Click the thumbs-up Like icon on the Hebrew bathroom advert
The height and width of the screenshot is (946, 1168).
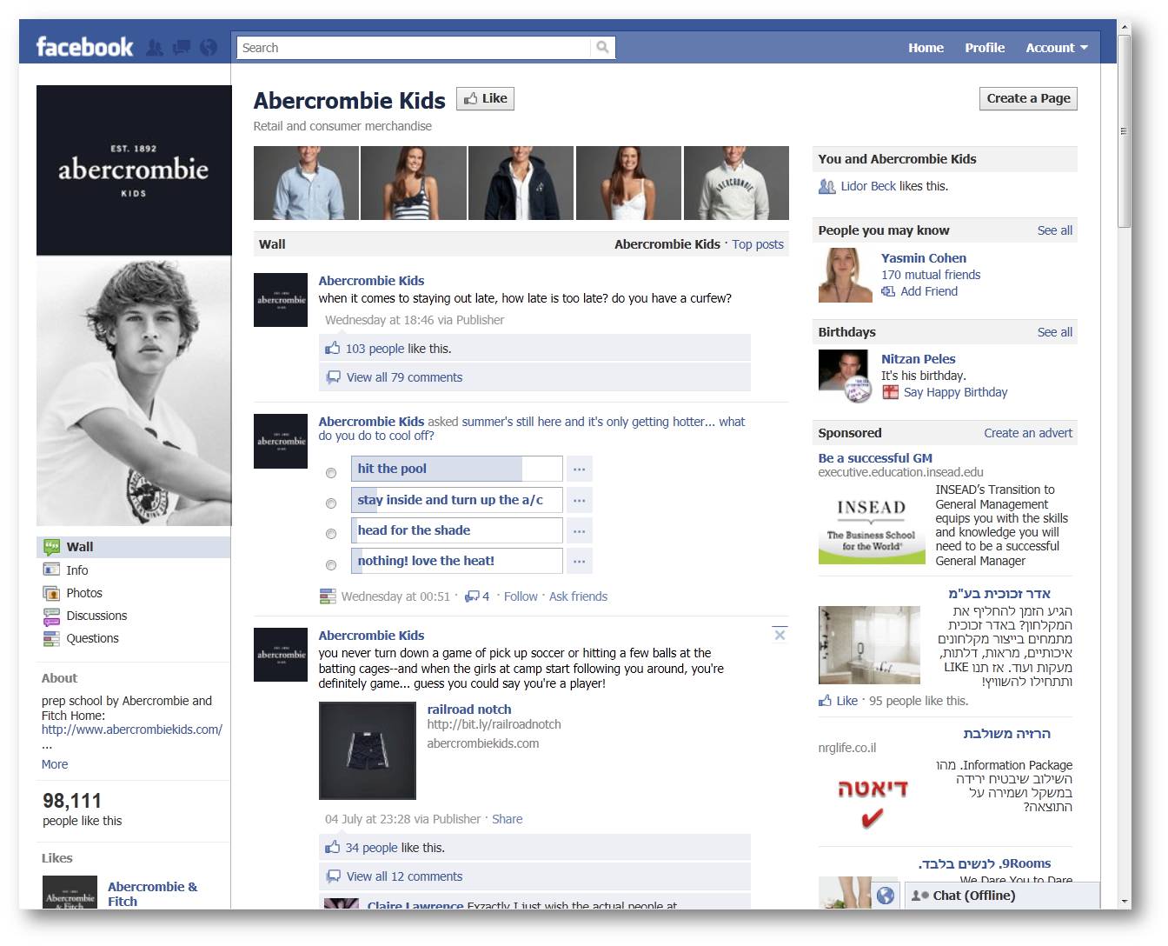coord(825,701)
